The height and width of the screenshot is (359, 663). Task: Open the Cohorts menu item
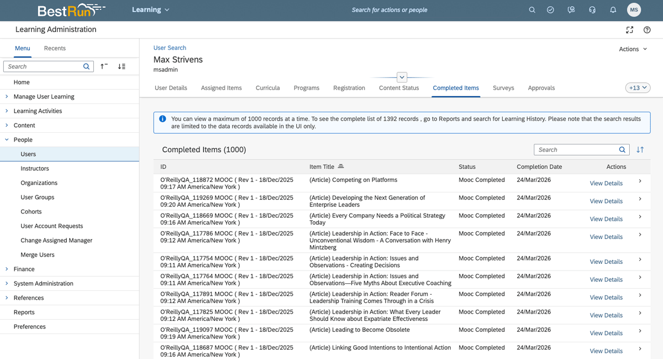pos(31,211)
